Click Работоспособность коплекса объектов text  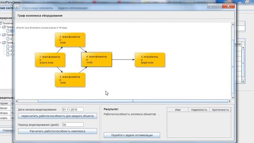130,114
